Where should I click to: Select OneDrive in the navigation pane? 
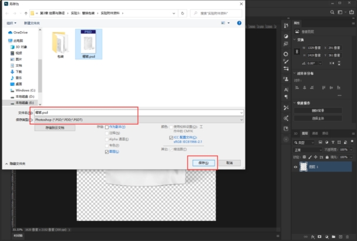click(x=18, y=32)
